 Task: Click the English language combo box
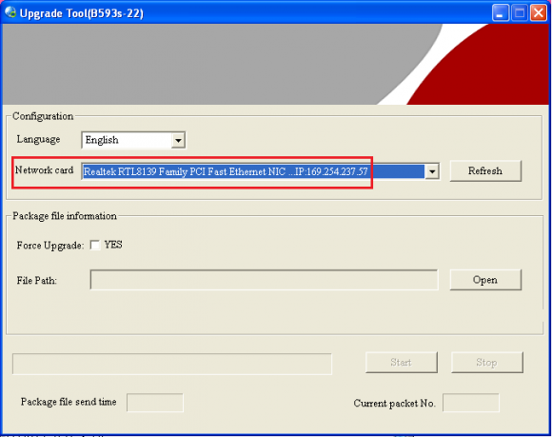[133, 141]
